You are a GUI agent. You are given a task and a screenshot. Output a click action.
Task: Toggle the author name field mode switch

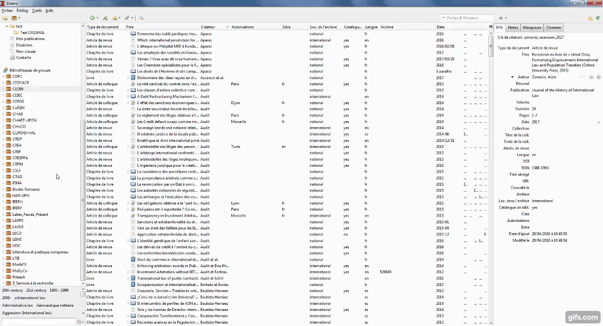[x=583, y=77]
